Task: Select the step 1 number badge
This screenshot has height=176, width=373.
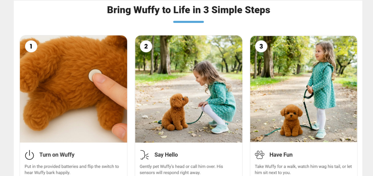Action: click(31, 46)
